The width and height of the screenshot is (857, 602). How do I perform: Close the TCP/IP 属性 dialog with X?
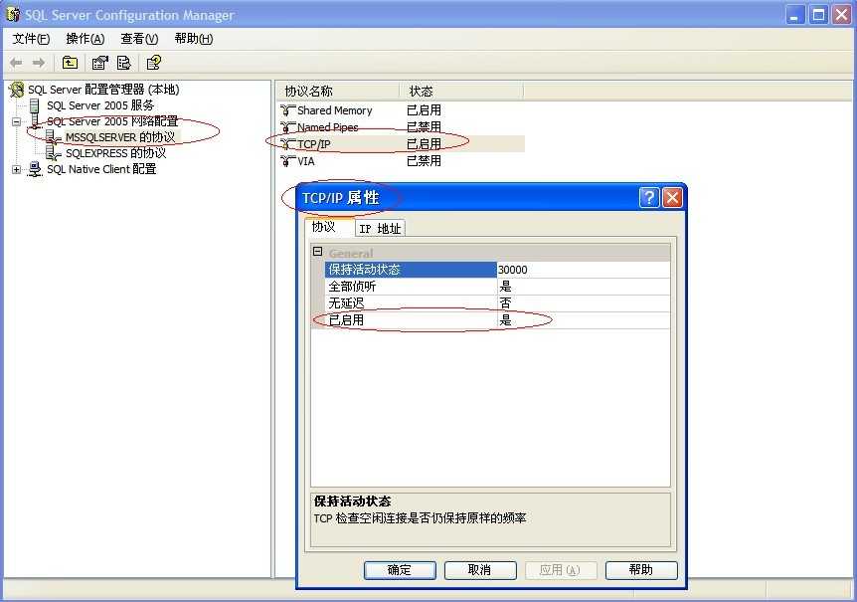pos(672,197)
